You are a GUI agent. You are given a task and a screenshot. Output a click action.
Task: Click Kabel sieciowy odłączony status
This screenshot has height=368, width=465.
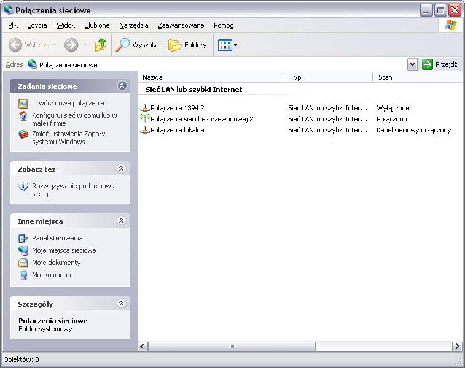click(x=413, y=130)
